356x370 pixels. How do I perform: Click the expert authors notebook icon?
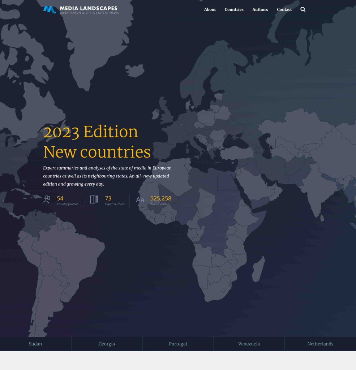(94, 199)
